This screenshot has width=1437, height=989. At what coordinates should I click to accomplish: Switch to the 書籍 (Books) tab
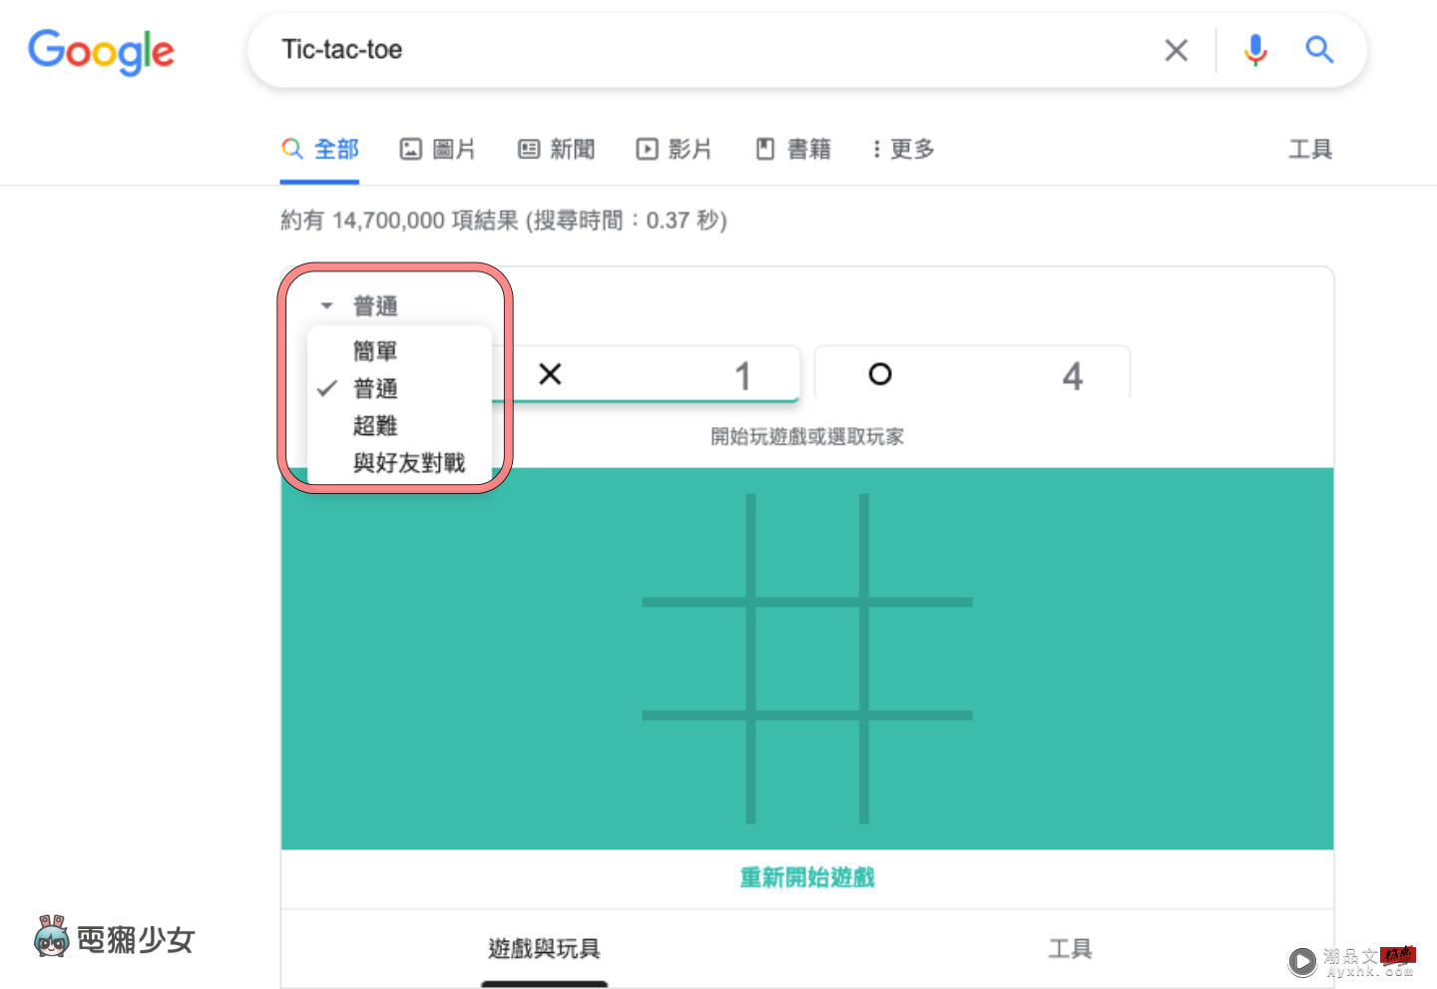(793, 150)
